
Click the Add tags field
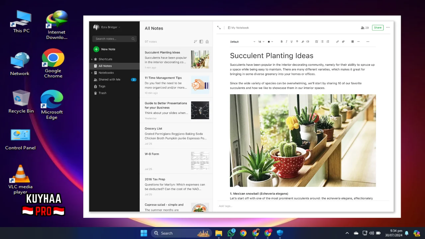[226, 206]
